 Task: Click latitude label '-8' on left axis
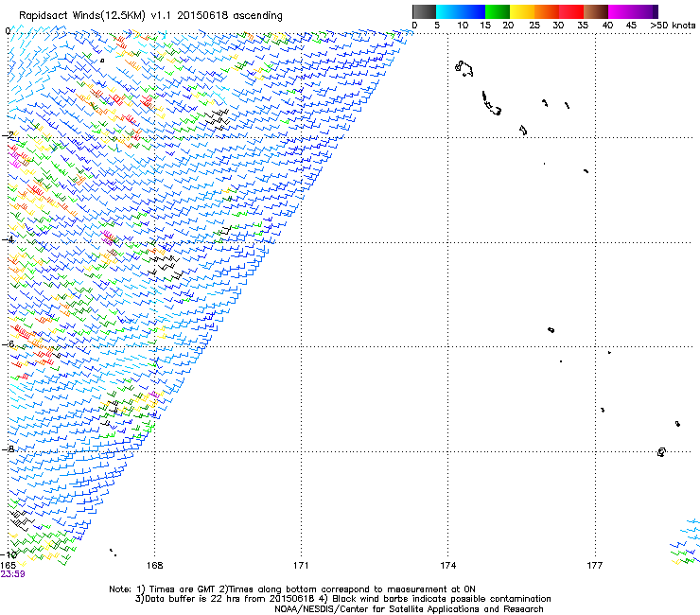point(8,448)
